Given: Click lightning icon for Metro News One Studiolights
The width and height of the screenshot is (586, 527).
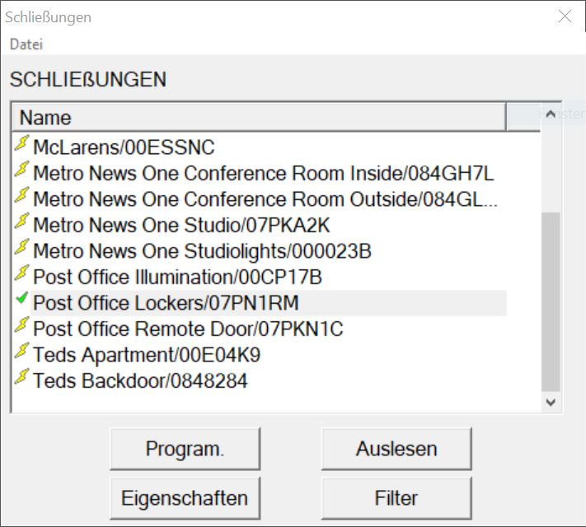Looking at the screenshot, I should [22, 249].
